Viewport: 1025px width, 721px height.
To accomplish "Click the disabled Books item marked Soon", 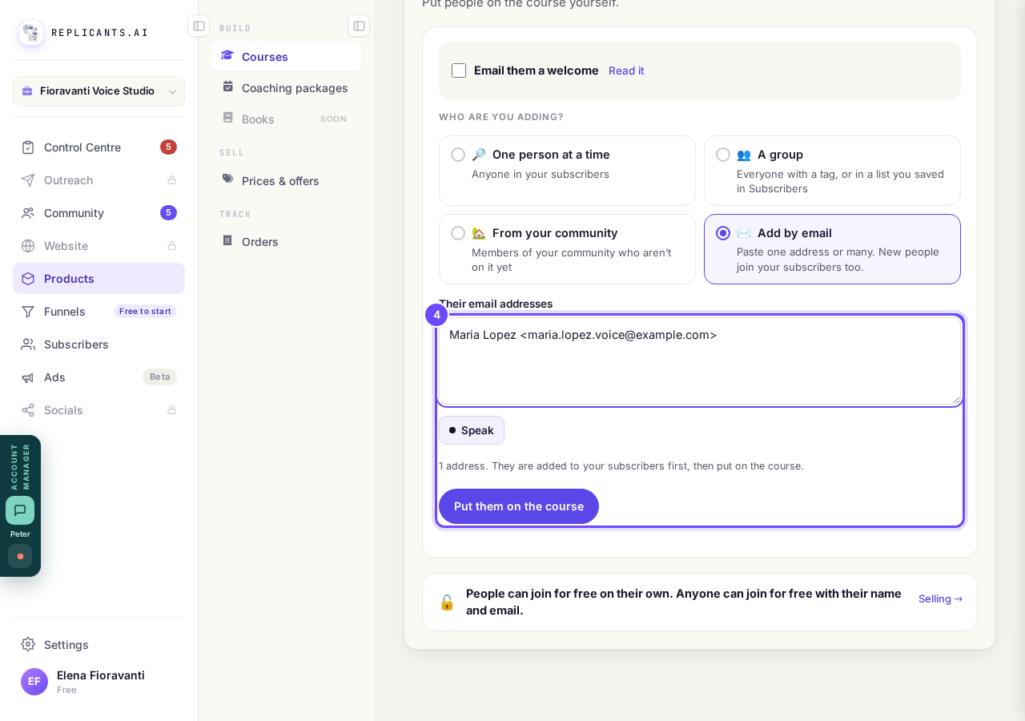I will point(286,119).
